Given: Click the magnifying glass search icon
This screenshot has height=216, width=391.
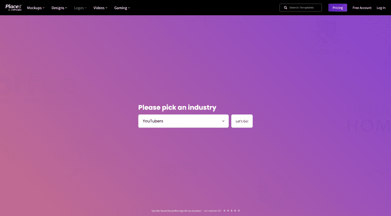Looking at the screenshot, I should [x=285, y=8].
